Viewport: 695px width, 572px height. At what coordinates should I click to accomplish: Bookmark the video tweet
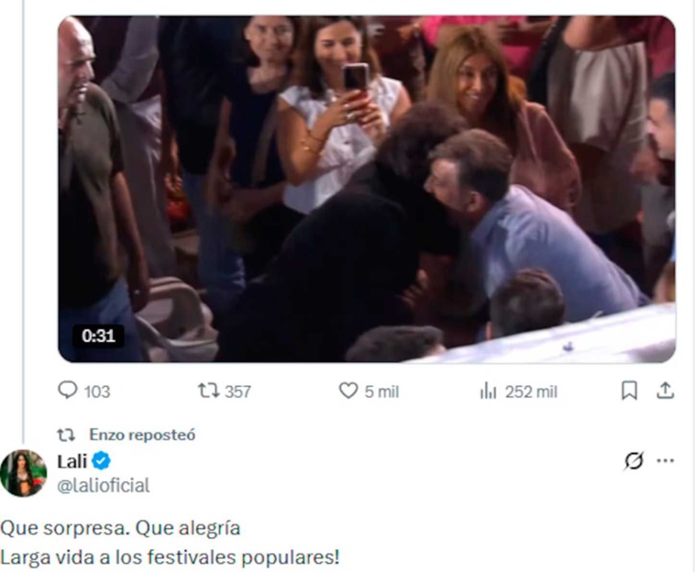(630, 391)
